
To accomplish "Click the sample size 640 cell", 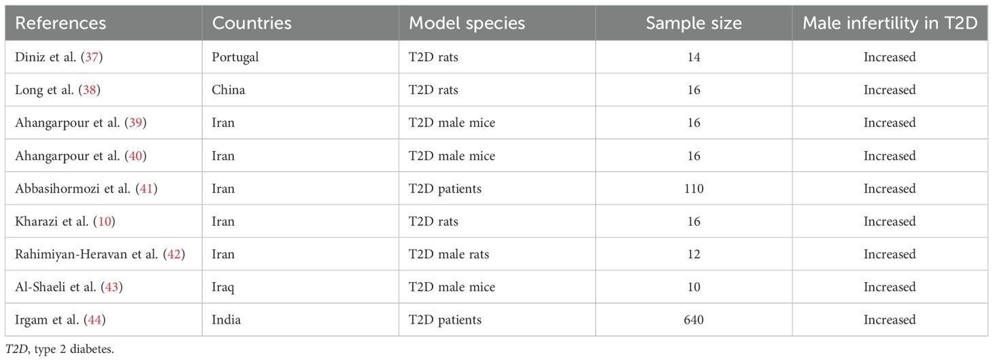I will (693, 320).
